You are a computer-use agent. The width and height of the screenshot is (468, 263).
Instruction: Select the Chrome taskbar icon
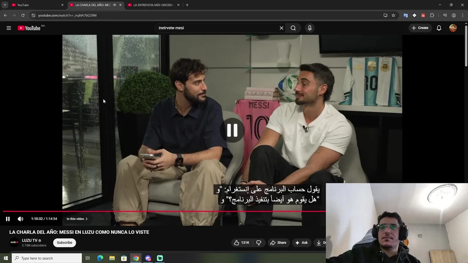coord(136,258)
